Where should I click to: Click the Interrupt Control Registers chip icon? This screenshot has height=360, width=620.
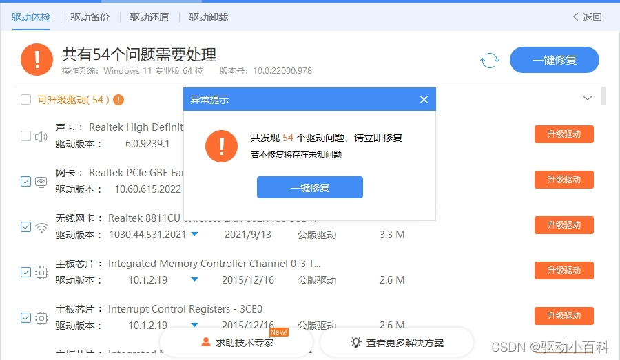point(41,318)
